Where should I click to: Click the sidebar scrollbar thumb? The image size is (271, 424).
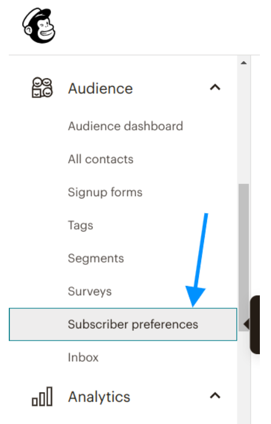(x=243, y=257)
